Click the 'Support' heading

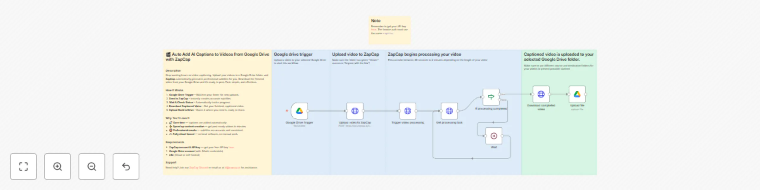click(171, 162)
